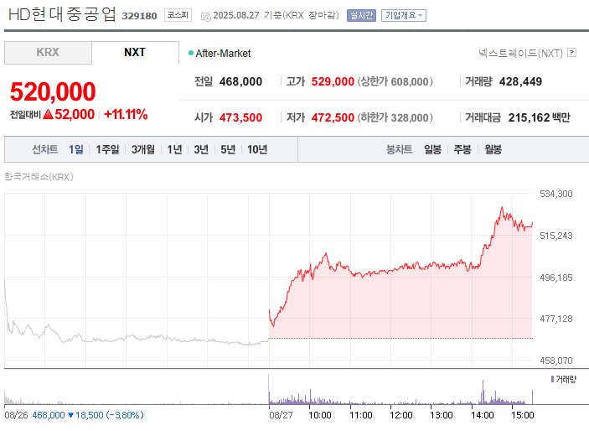
Task: Click the current price 520,000
Action: (x=53, y=91)
